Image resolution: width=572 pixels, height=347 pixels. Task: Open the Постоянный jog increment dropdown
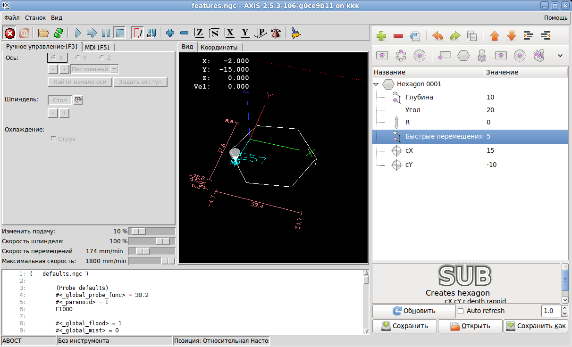pos(114,69)
